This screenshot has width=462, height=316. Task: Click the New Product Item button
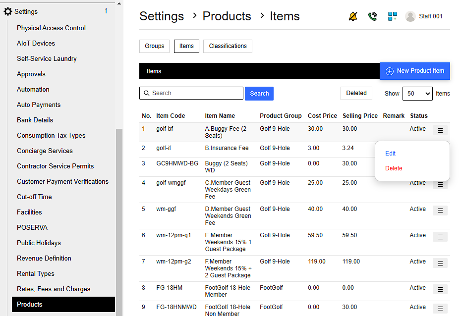tap(415, 71)
